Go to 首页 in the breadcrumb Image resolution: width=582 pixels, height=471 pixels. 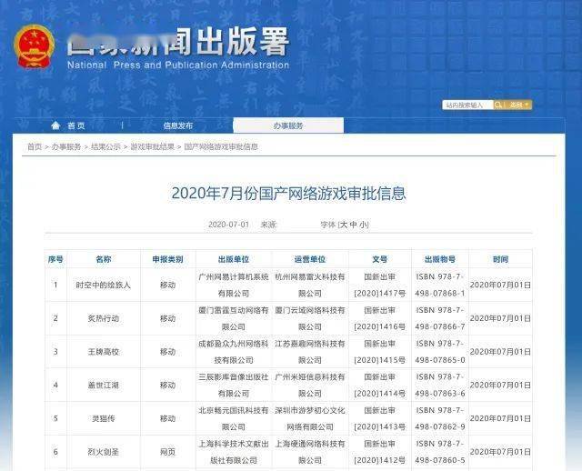[x=34, y=146]
